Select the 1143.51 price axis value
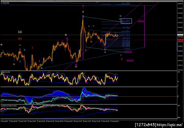Viewport: 184px width, 128px height. point(180,8)
